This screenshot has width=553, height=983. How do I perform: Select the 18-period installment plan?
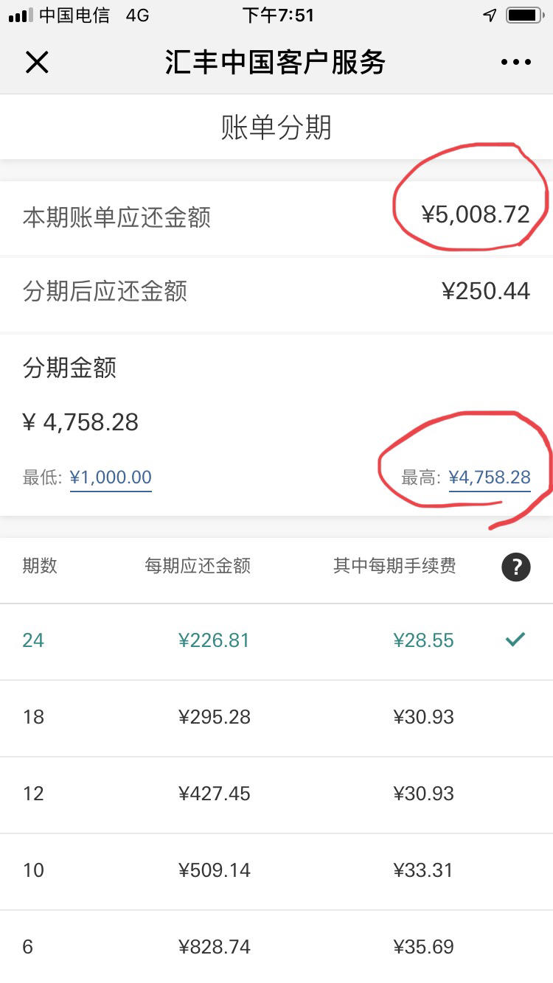[x=276, y=718]
